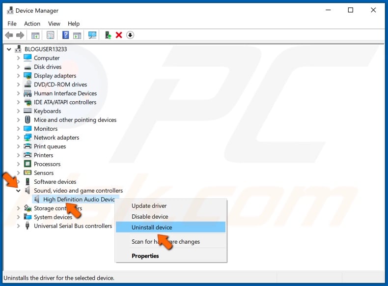This screenshot has width=388, height=286.
Task: Click the Properties sheet toolbar icon
Action: [50, 35]
